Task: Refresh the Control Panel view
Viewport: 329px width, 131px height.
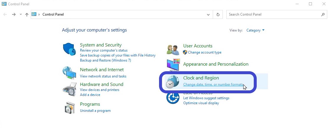Action: point(218,14)
